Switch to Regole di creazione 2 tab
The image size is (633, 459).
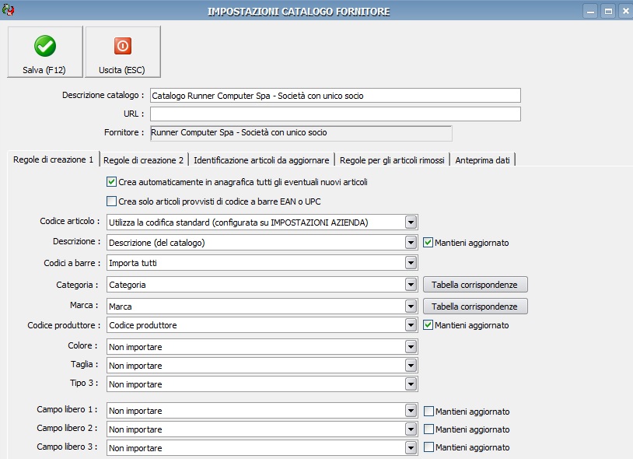[x=143, y=159]
